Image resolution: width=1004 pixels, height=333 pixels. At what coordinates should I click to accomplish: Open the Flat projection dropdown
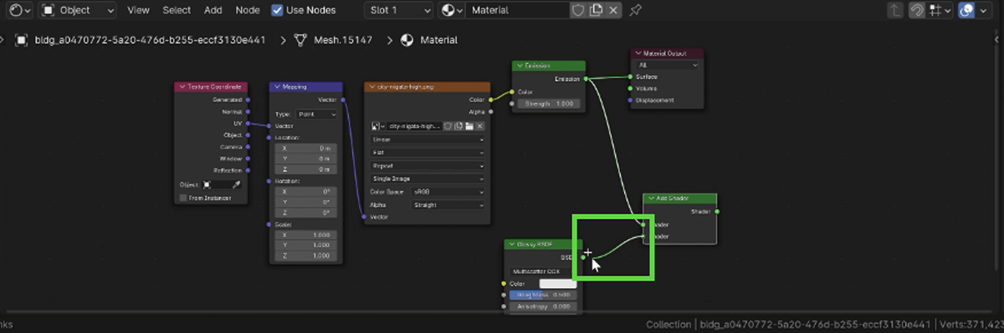(x=428, y=153)
